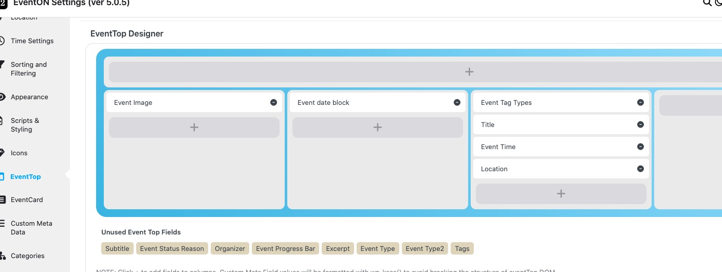Add field below Event Image
The height and width of the screenshot is (272, 722).
click(194, 127)
